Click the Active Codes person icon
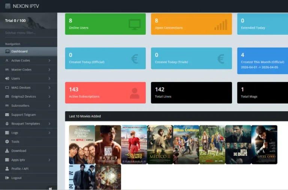The width and height of the screenshot is (288, 190). 7,60
